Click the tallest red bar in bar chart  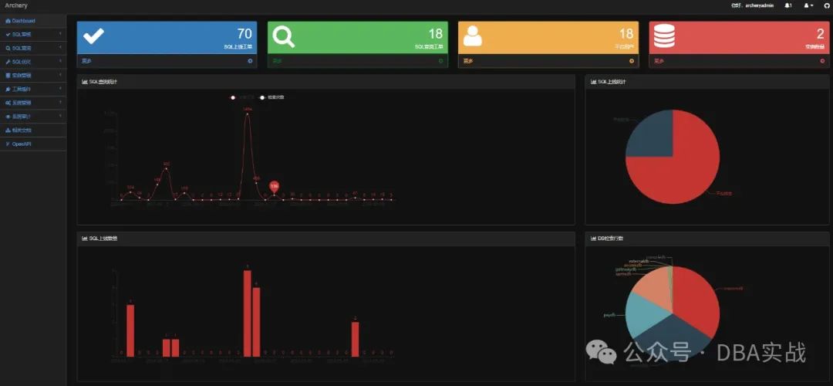click(247, 313)
